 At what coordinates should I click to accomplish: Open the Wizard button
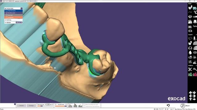tap(185, 106)
